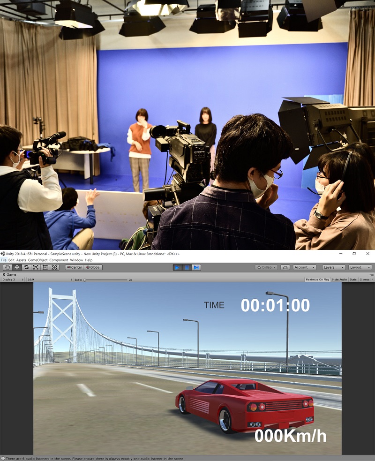Expand the Account dropdown
Viewport: 375px width, 461px height.
tap(304, 267)
